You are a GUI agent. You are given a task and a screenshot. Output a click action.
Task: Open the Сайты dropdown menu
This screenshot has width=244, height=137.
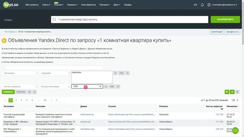coord(46,5)
